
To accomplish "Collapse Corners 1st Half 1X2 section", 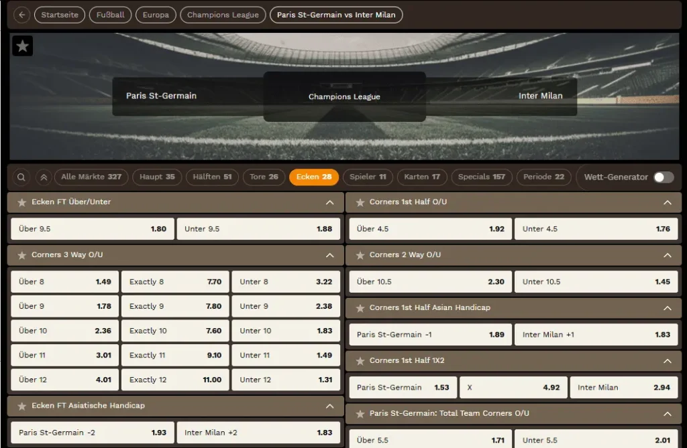I will [x=668, y=362].
